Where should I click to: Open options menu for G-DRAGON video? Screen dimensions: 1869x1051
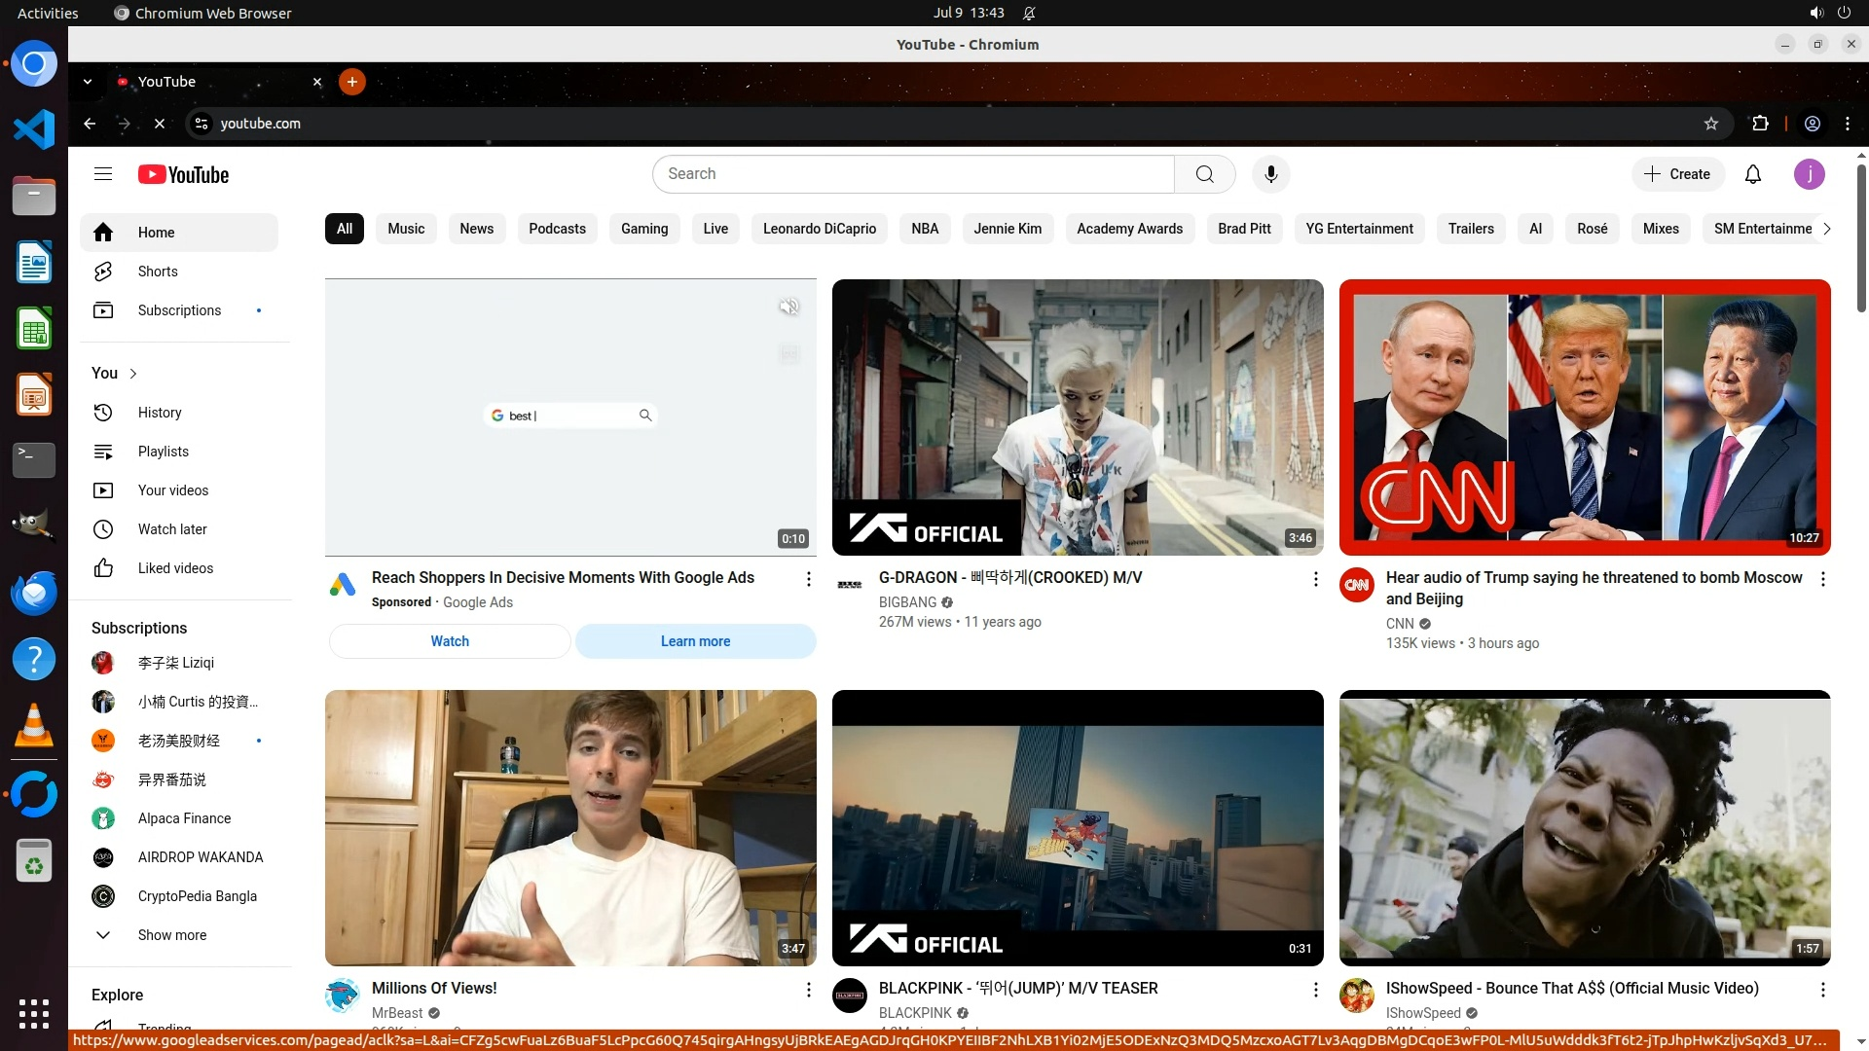coord(1315,579)
